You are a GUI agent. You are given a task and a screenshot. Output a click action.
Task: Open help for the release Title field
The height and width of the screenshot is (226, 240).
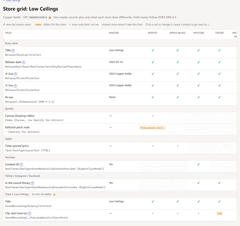pos(13,51)
